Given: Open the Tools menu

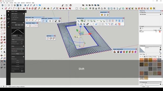Looking at the screenshot, I should [x=19, y=3].
